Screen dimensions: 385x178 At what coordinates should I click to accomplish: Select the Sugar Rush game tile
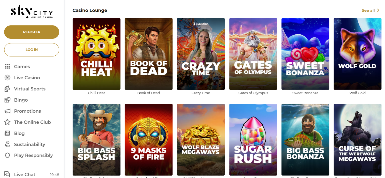(253, 140)
